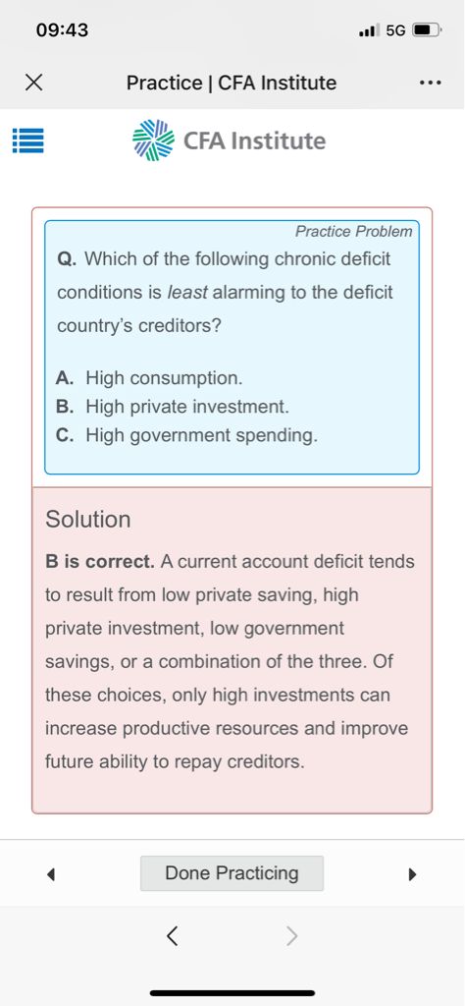
Task: Tap the Solution heading
Action: point(87,519)
